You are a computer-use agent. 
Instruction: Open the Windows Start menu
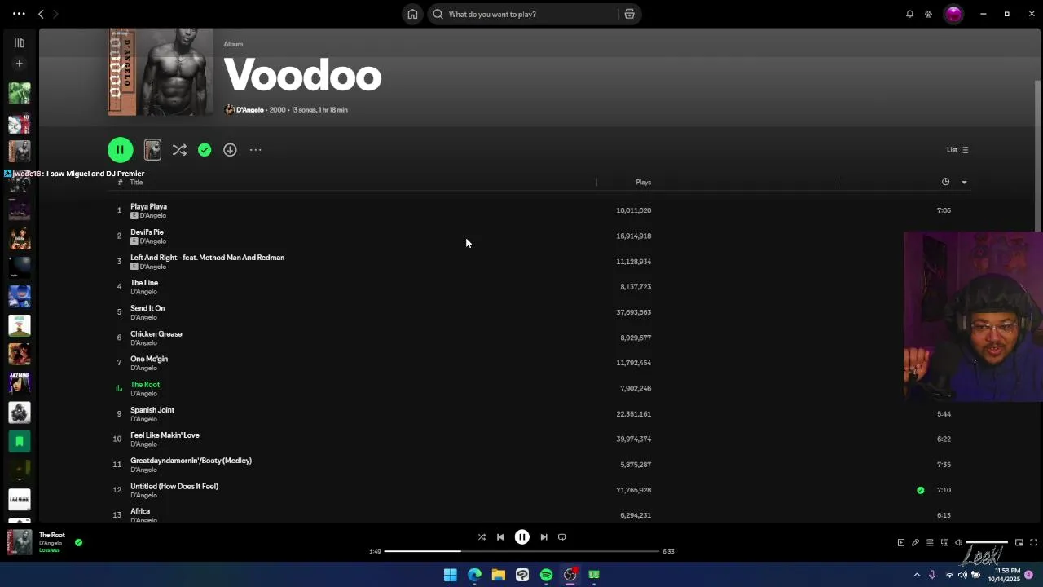click(x=451, y=575)
